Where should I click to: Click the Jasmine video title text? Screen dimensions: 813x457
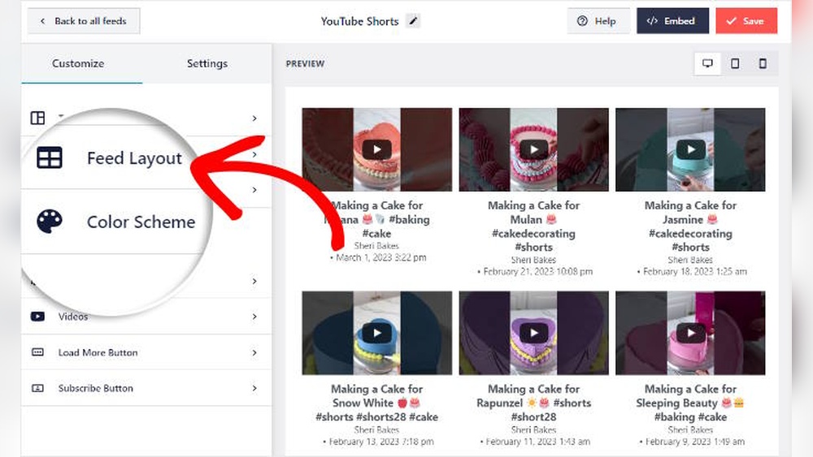click(x=690, y=226)
